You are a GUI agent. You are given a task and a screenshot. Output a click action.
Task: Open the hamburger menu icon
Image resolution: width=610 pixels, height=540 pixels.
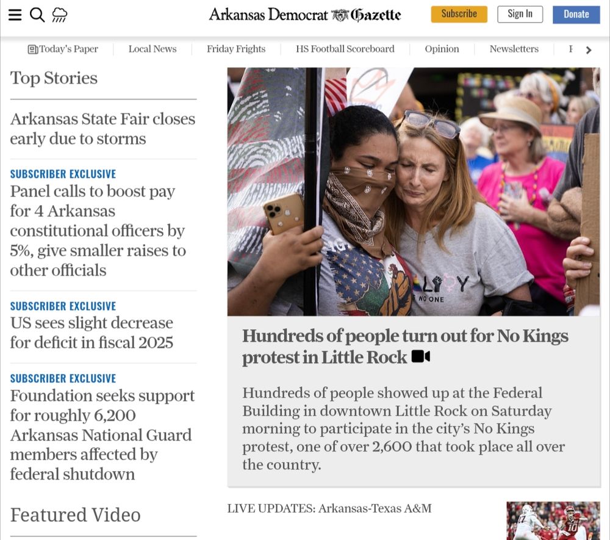(15, 15)
